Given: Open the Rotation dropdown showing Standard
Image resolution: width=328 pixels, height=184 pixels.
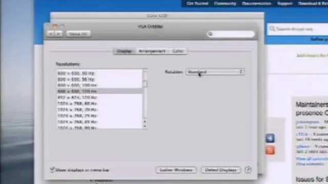Looking at the screenshot, I should (215, 72).
